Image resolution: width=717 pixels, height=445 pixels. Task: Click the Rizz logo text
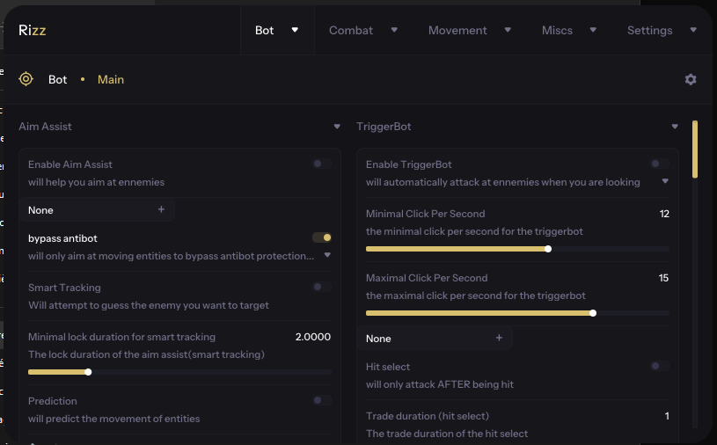(32, 30)
